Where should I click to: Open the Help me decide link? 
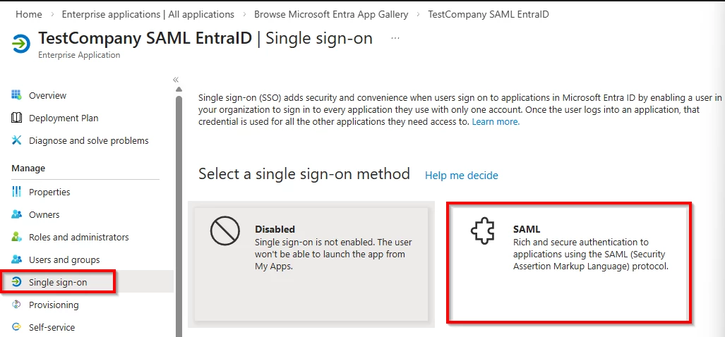tap(461, 176)
